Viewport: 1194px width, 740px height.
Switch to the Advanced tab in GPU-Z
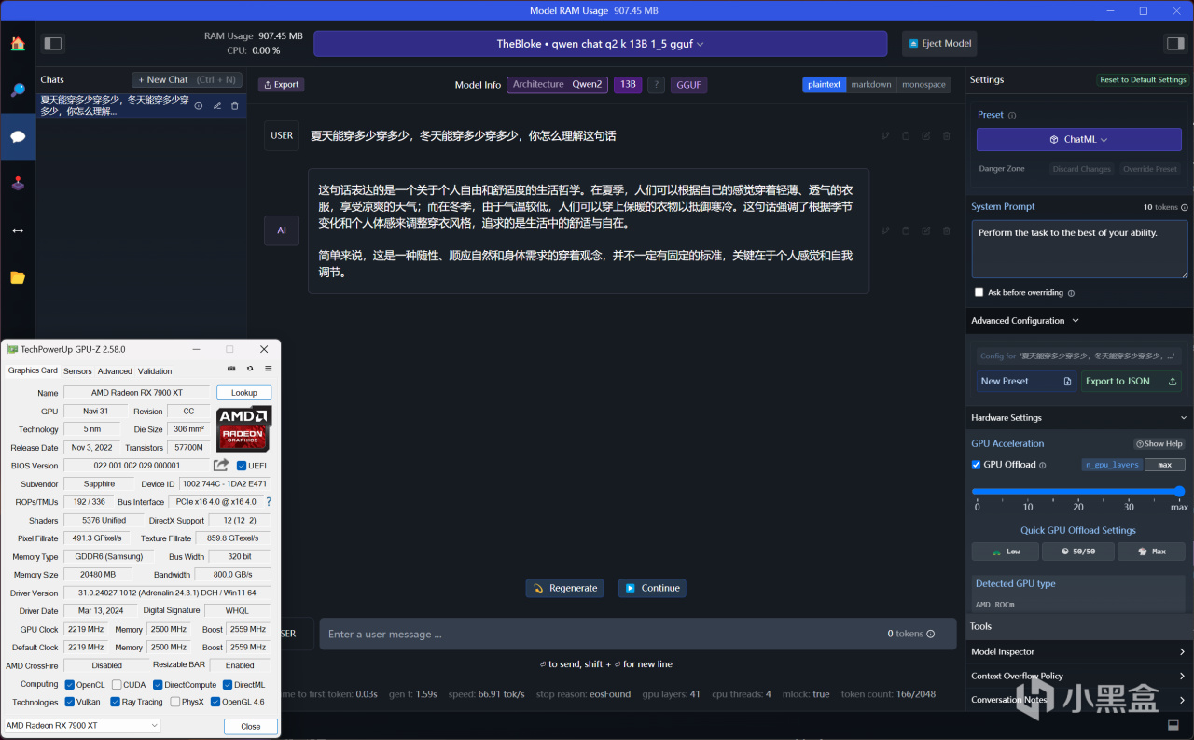[x=115, y=371]
